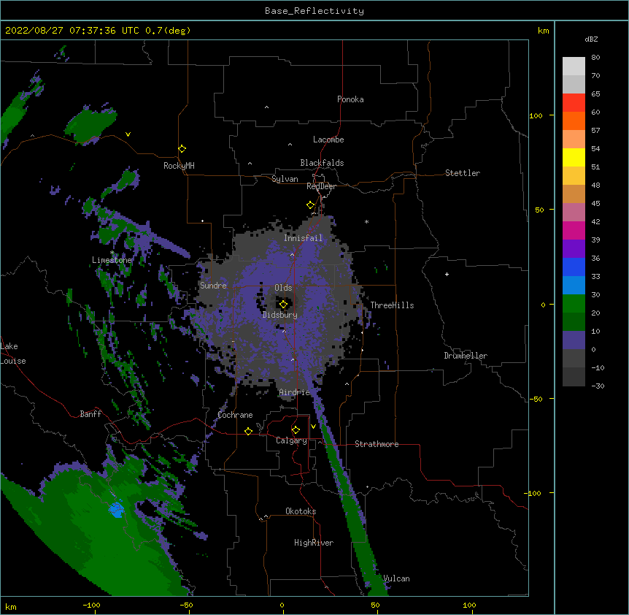Click the blue high-reflectivity echo in the southwest
Screen dimensions: 629x615
pos(116,510)
